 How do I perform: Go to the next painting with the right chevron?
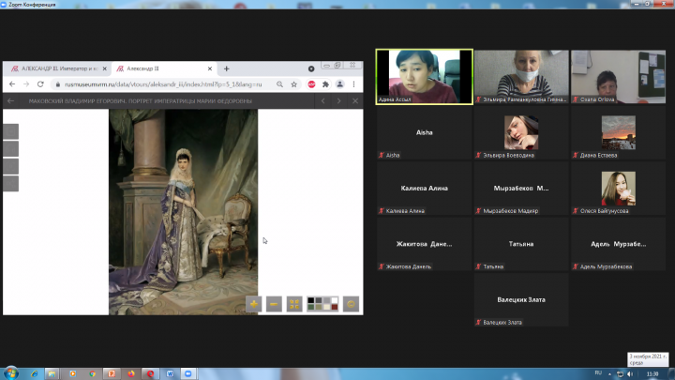pos(339,100)
